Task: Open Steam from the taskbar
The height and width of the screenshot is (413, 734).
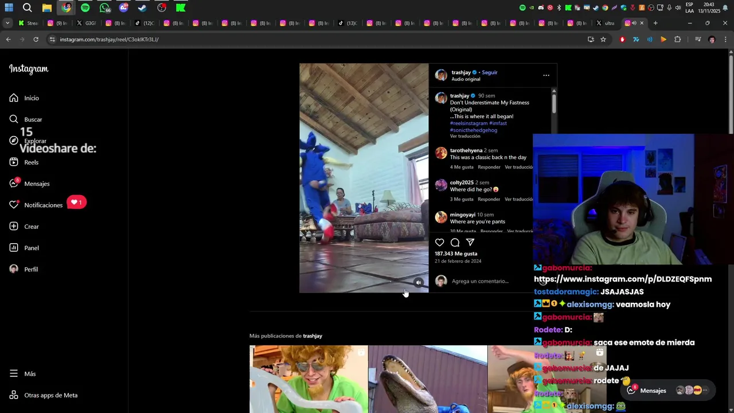Action: tap(142, 7)
